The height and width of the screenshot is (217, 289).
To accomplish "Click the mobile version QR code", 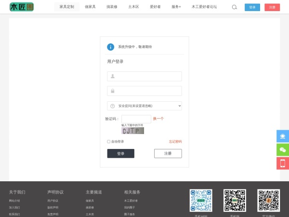I will [235, 201].
